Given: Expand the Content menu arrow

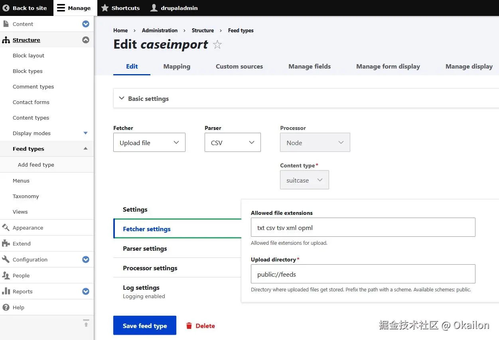Looking at the screenshot, I should tap(86, 24).
